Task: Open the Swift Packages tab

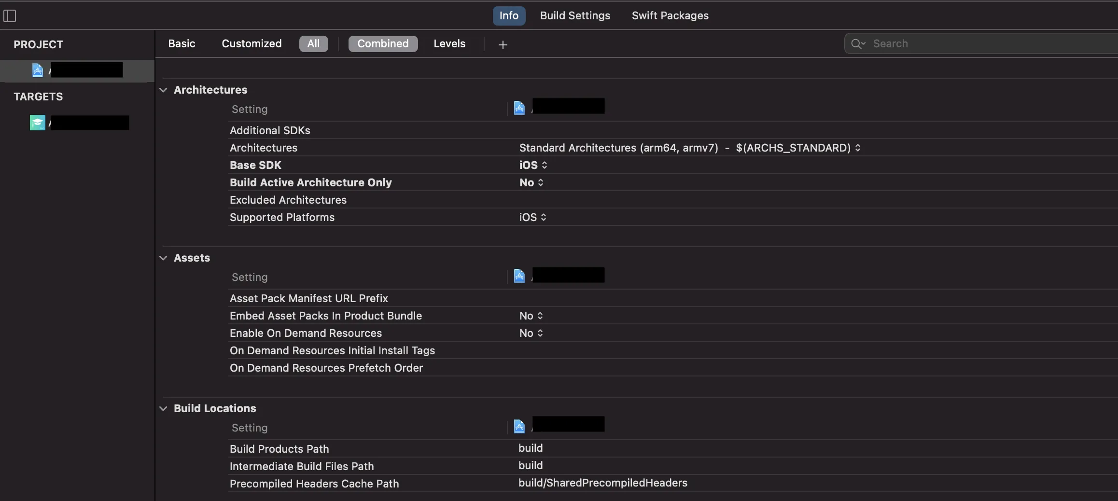Action: [x=670, y=15]
